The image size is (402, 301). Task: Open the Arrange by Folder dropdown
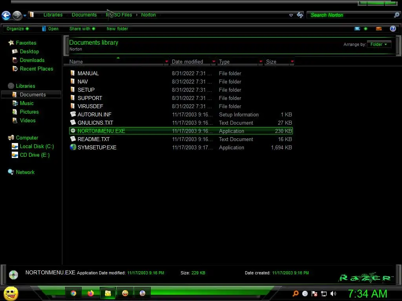pos(379,44)
